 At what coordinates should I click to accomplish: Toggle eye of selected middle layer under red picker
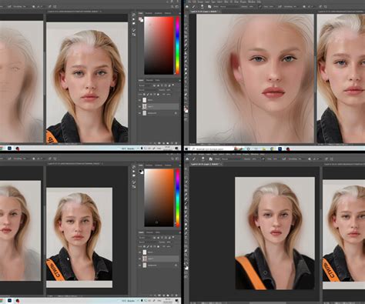point(140,106)
